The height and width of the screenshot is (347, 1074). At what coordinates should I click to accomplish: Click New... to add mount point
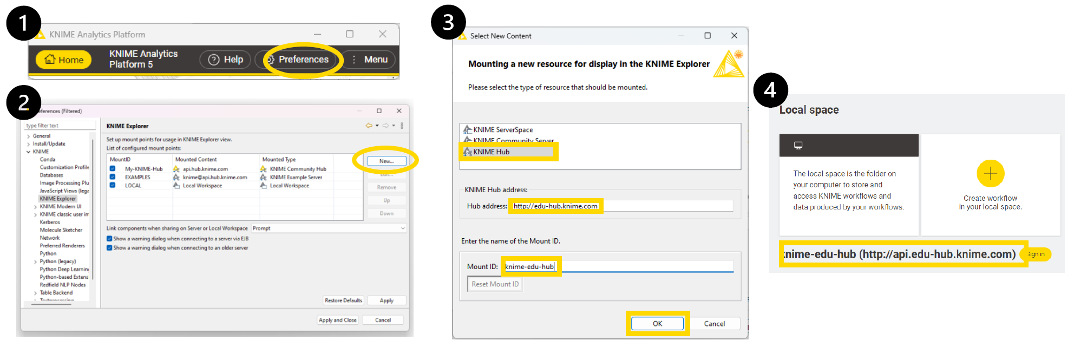(x=387, y=161)
